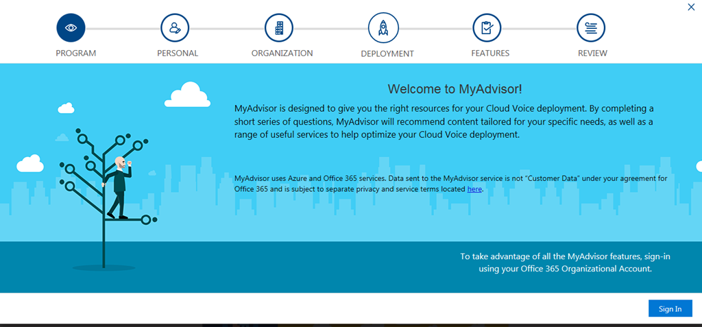702x327 pixels.
Task: Click the PROGRAM eye icon
Action: tap(71, 28)
